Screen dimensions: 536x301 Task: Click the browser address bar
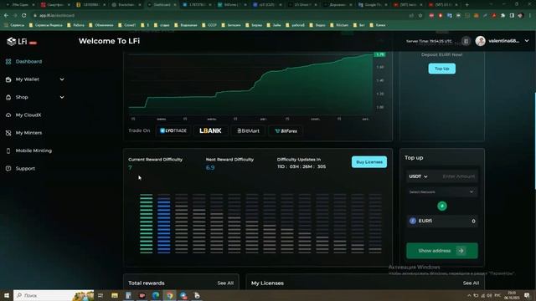pos(219,15)
